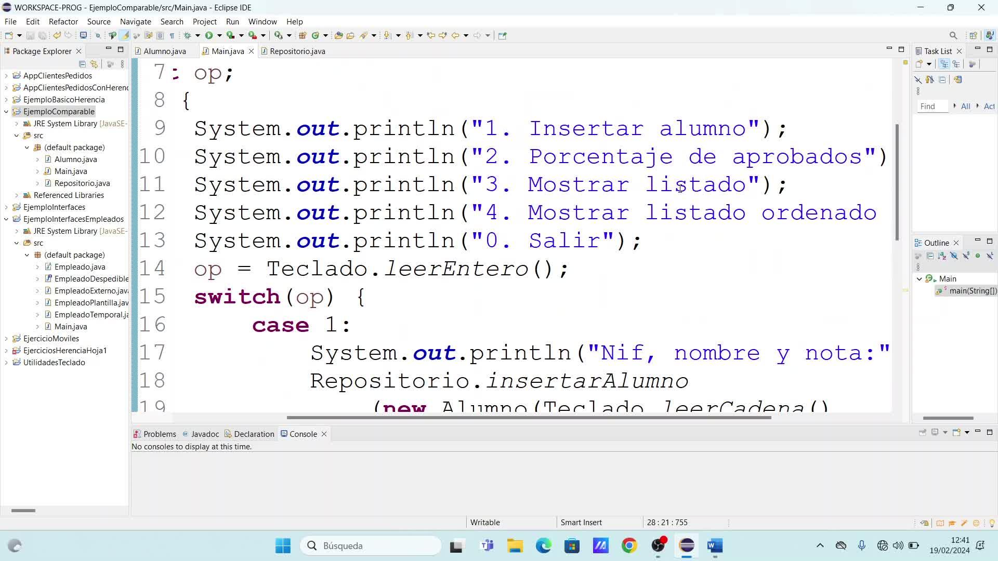Image resolution: width=998 pixels, height=561 pixels.
Task: Open the Run button dropdown arrow
Action: [219, 35]
